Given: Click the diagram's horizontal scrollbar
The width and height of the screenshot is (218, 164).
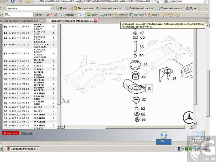Looking at the screenshot, I should coord(127,126).
